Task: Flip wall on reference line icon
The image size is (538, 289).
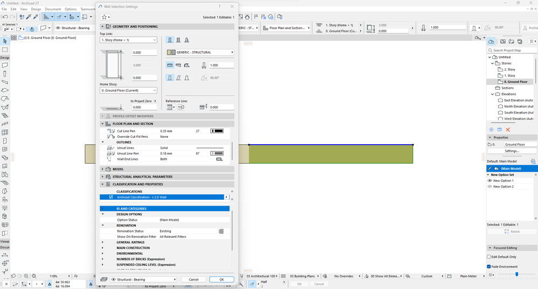Action: (181, 107)
